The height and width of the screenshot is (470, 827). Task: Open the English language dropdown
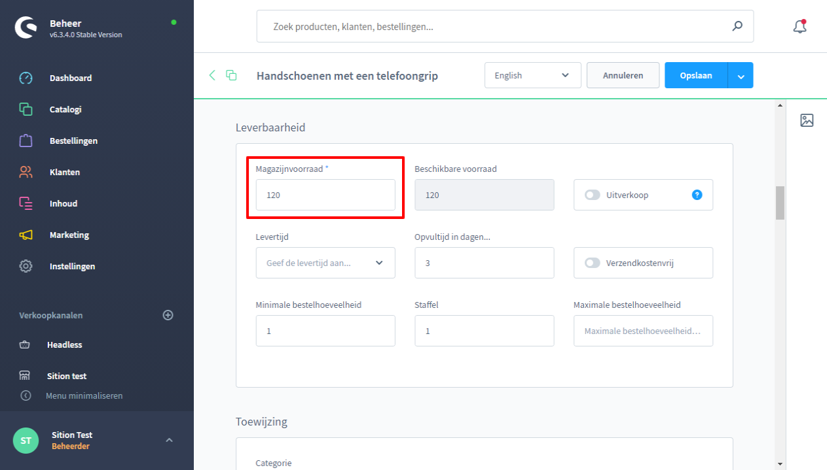[532, 75]
